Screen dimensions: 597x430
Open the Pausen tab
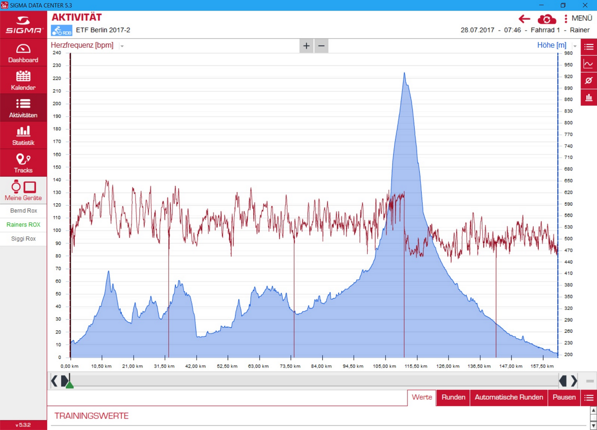564,397
